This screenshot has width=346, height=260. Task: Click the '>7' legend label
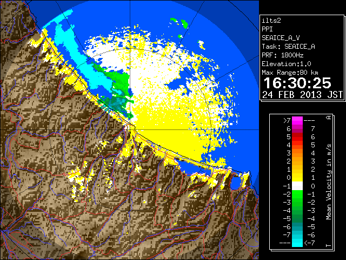point(287,120)
